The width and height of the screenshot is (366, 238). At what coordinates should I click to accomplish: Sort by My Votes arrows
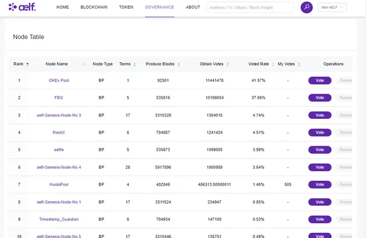coord(299,64)
